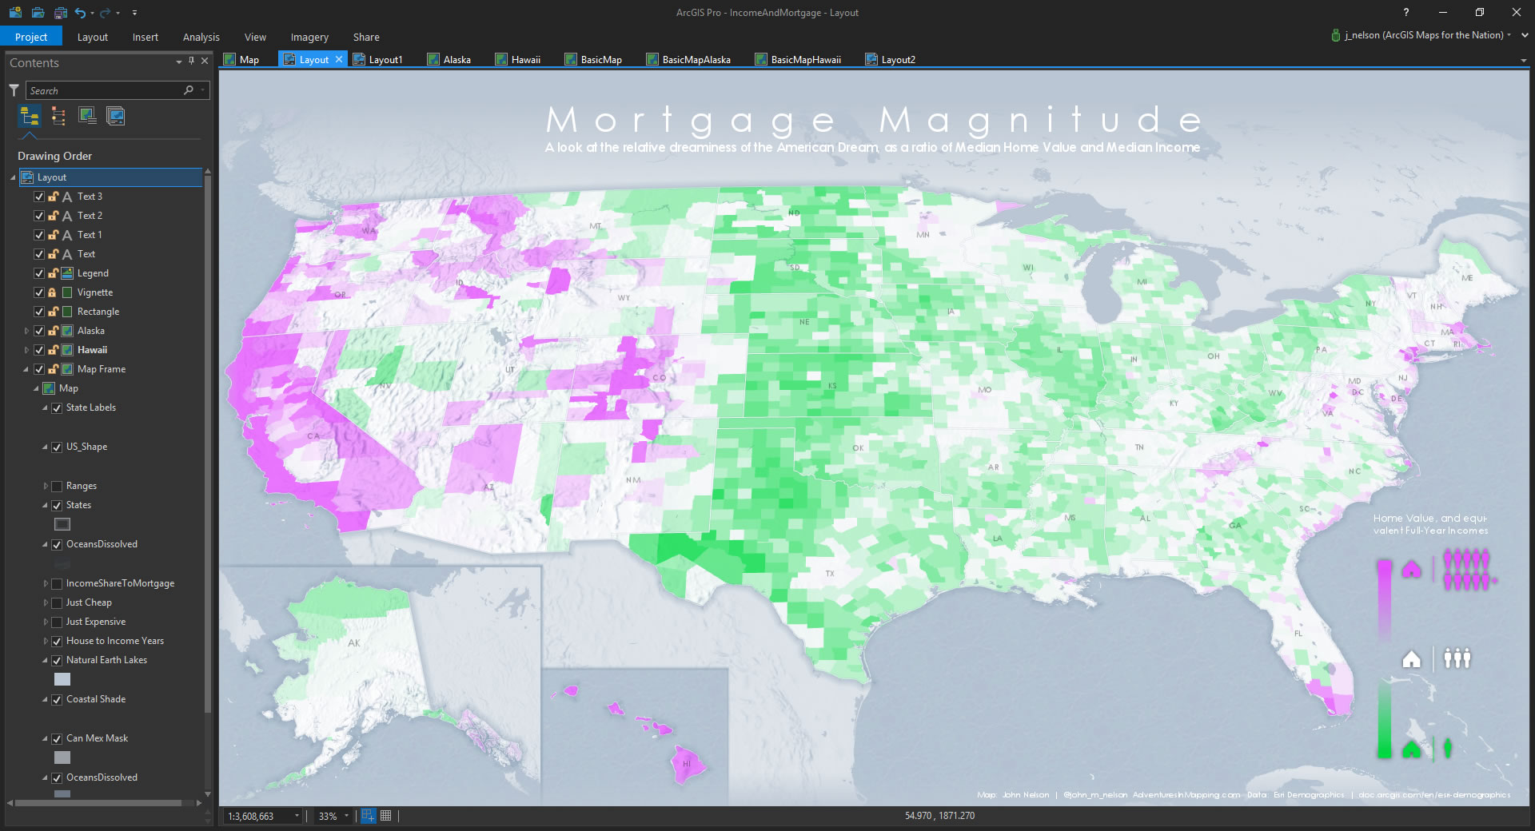Open the Contents pane options dropdown
The width and height of the screenshot is (1535, 831).
click(179, 62)
